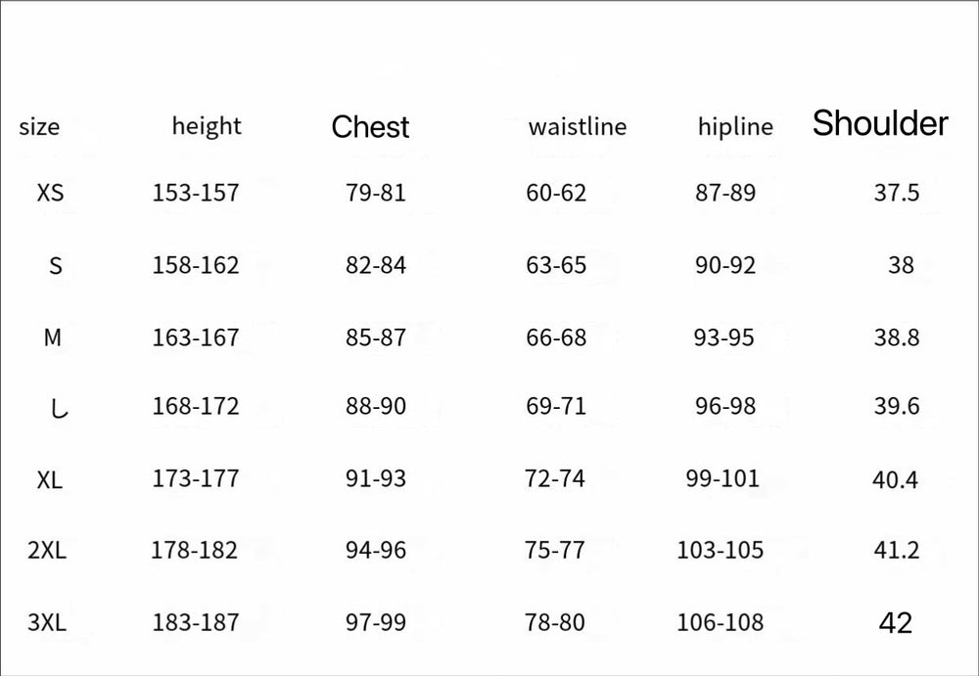Click the XL size label

(x=50, y=479)
